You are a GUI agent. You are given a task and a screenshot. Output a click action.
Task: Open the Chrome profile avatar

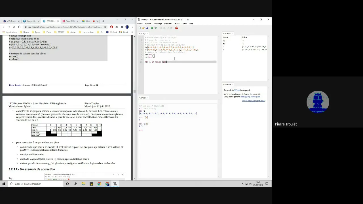click(127, 27)
